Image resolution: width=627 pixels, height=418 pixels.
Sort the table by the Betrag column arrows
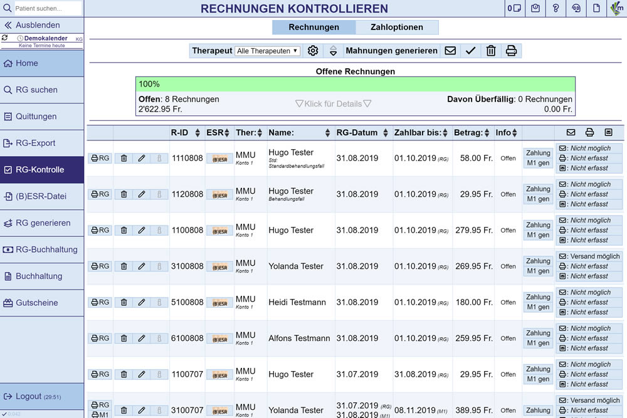488,133
